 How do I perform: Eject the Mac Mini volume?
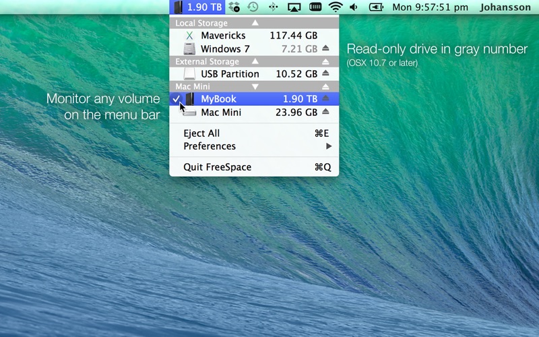(325, 112)
